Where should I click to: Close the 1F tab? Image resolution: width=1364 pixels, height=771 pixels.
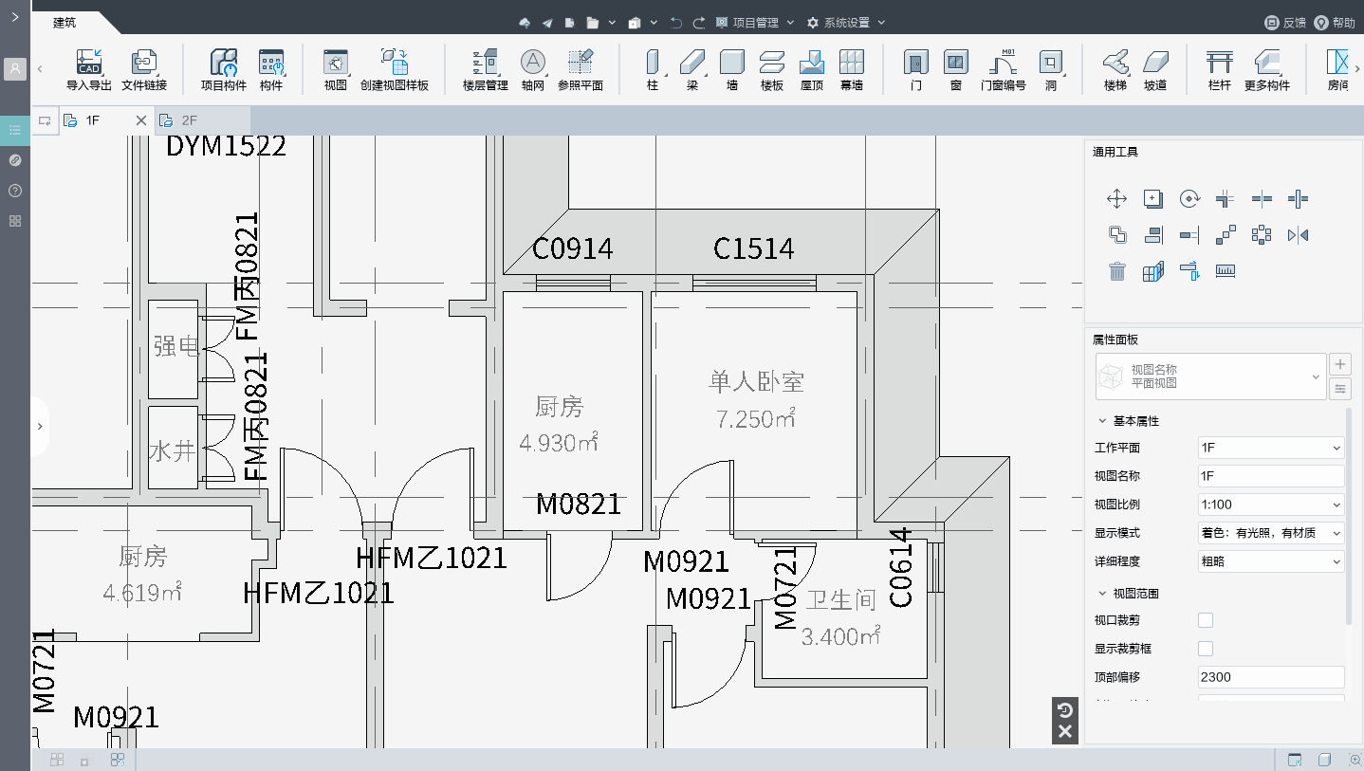pos(141,120)
